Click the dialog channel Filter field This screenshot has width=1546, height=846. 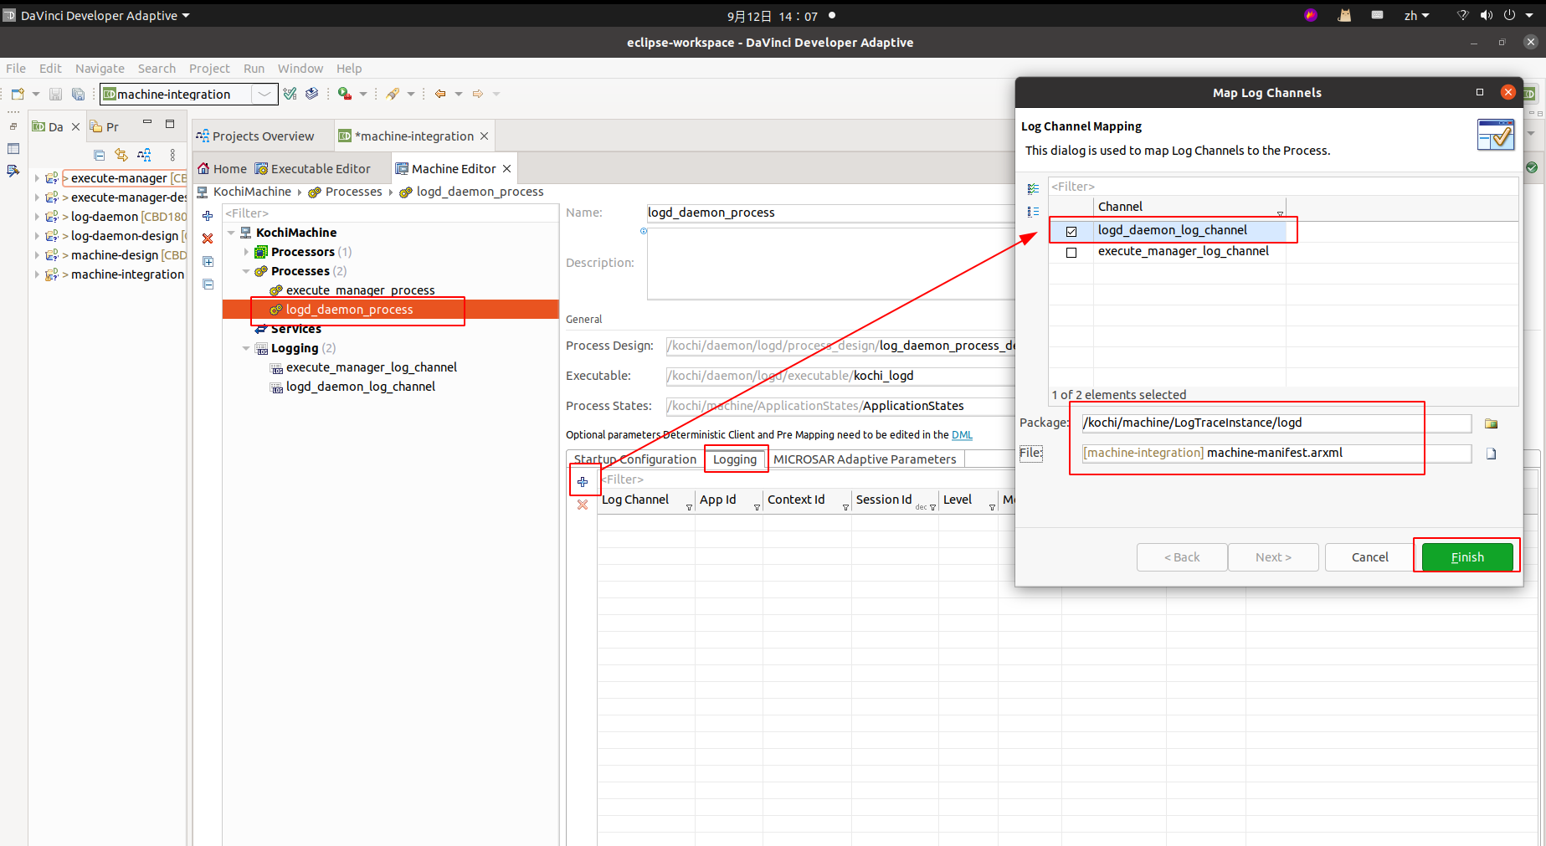coord(1283,187)
